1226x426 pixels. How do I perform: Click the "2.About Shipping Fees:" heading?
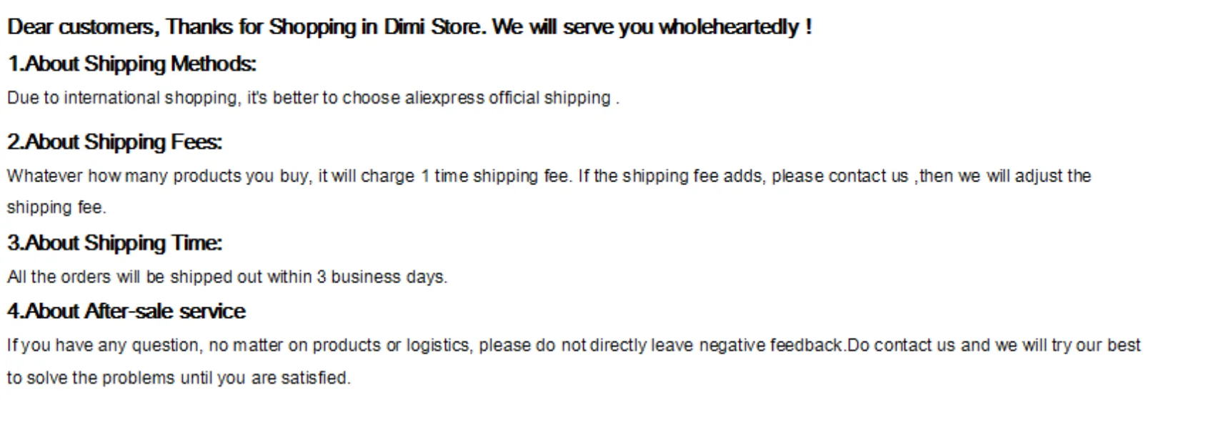click(x=114, y=142)
